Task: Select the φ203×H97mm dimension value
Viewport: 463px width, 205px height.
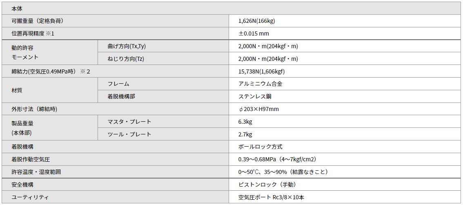Action: pyautogui.click(x=259, y=109)
